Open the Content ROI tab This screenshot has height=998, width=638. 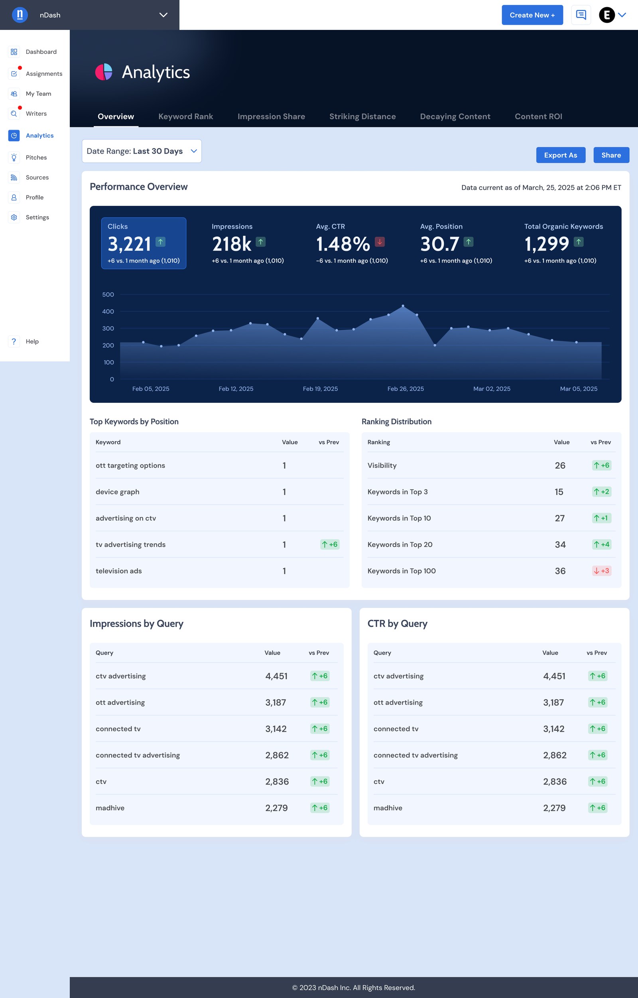(x=538, y=116)
